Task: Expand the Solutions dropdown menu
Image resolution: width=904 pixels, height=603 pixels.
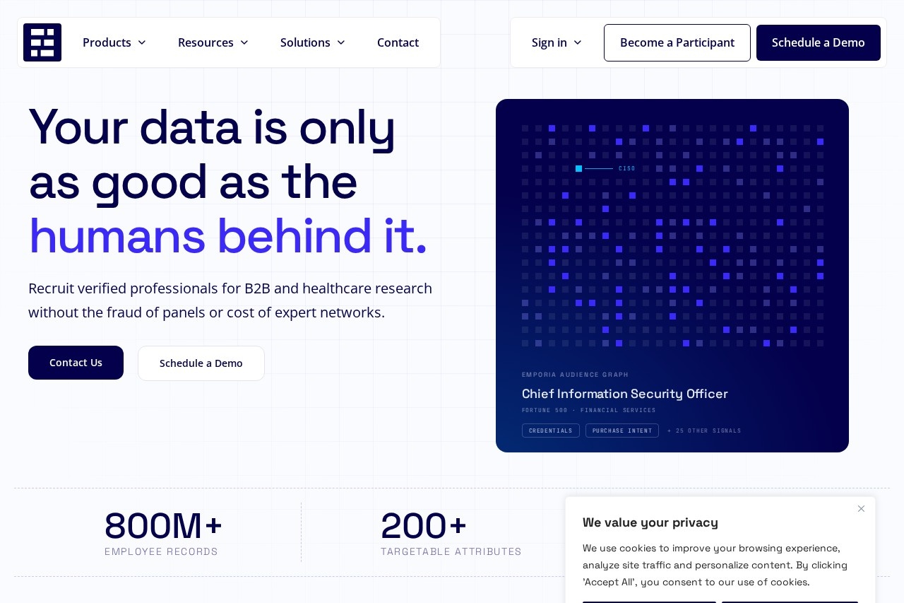Action: click(x=313, y=42)
